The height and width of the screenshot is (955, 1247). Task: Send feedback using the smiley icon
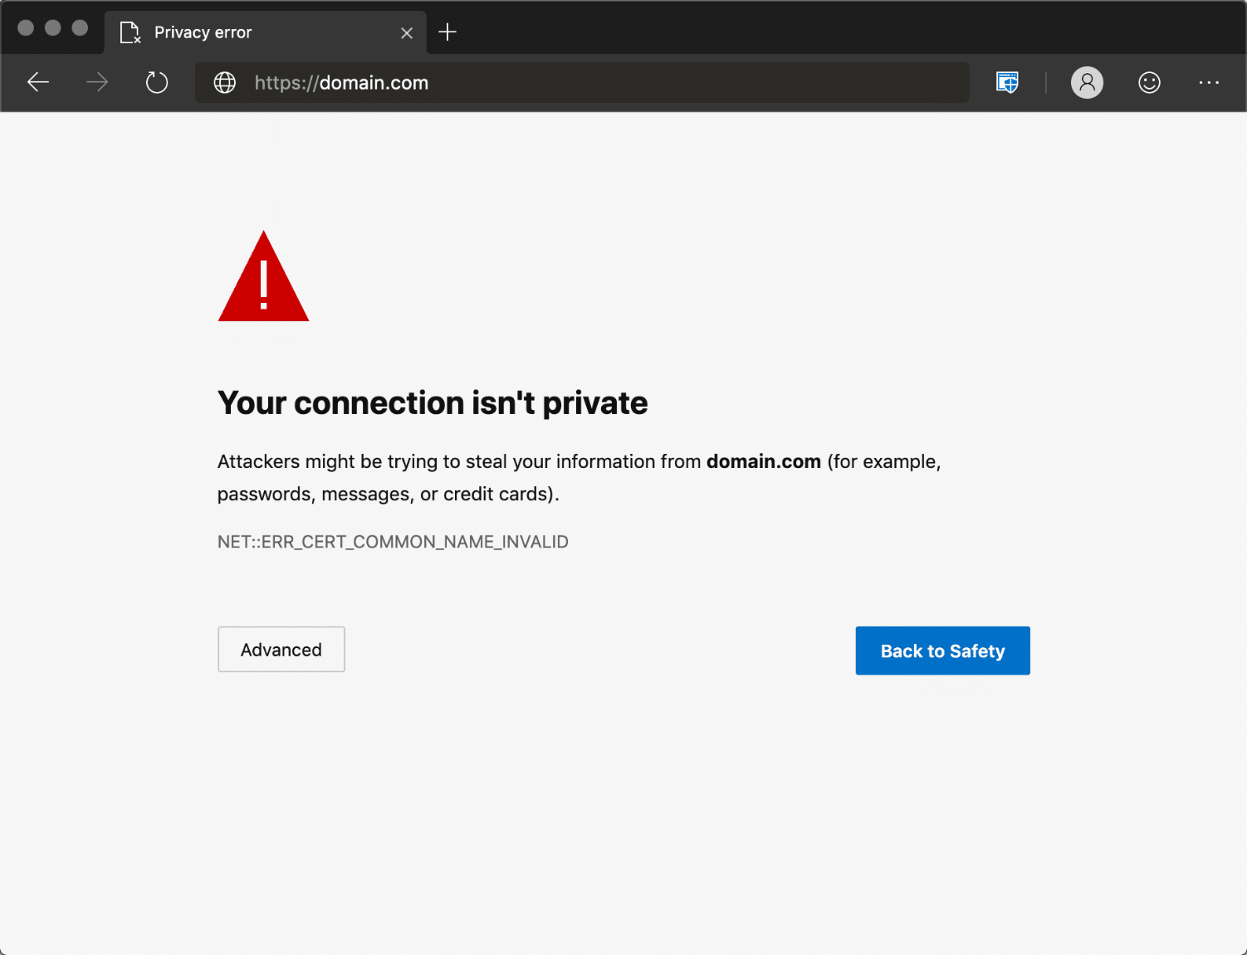pyautogui.click(x=1149, y=82)
